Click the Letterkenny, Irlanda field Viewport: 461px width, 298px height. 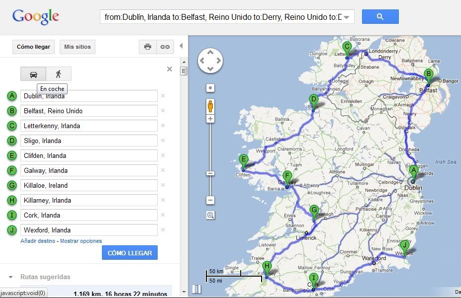89,126
